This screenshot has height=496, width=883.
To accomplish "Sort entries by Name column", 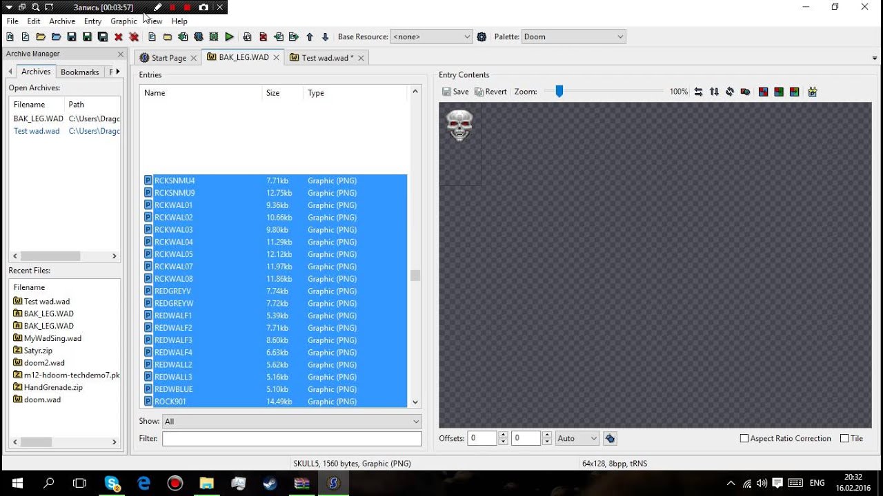I will 201,93.
